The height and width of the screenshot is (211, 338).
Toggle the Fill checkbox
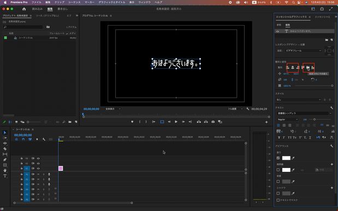278,158
